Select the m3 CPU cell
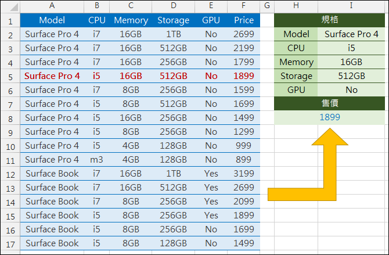This screenshot has height=255, width=389. click(96, 160)
